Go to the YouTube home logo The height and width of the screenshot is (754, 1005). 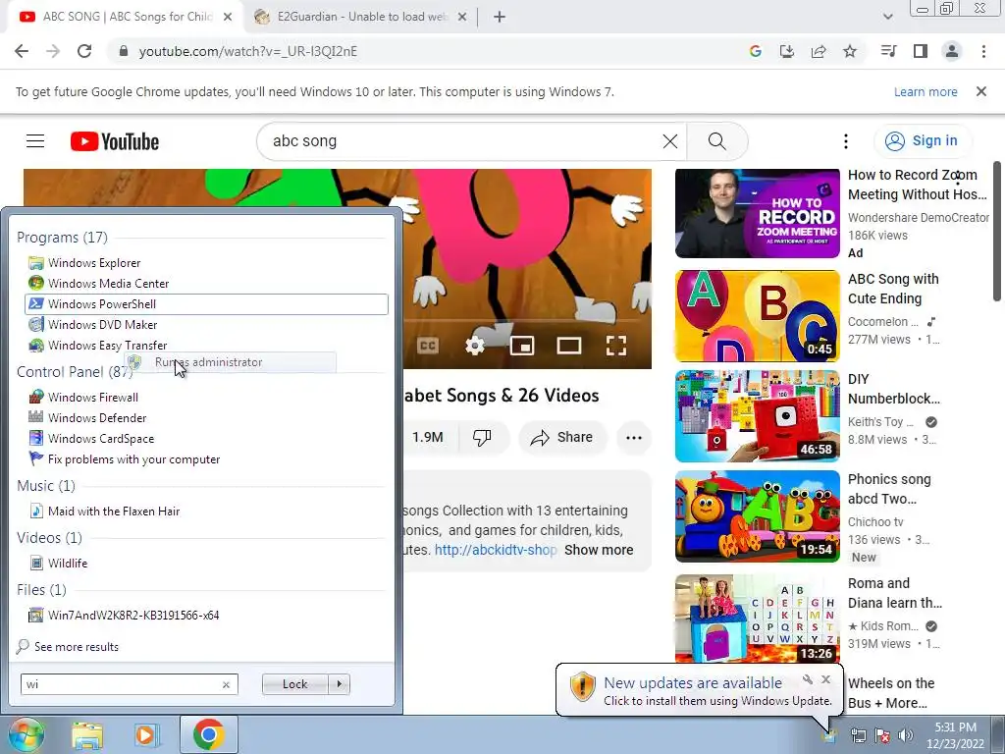(115, 141)
